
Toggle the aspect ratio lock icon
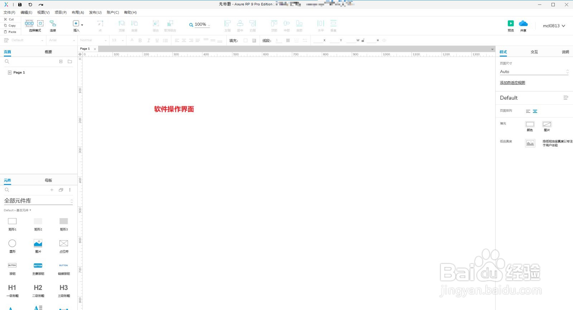click(363, 40)
